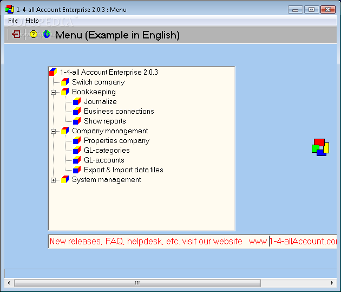Expand the System management tree node
This screenshot has width=341, height=292.
(53, 180)
